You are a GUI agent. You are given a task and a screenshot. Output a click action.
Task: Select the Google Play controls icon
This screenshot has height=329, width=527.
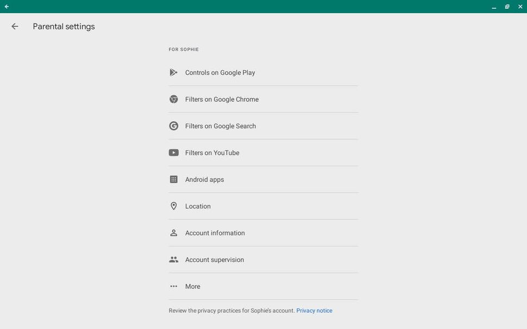(x=173, y=72)
